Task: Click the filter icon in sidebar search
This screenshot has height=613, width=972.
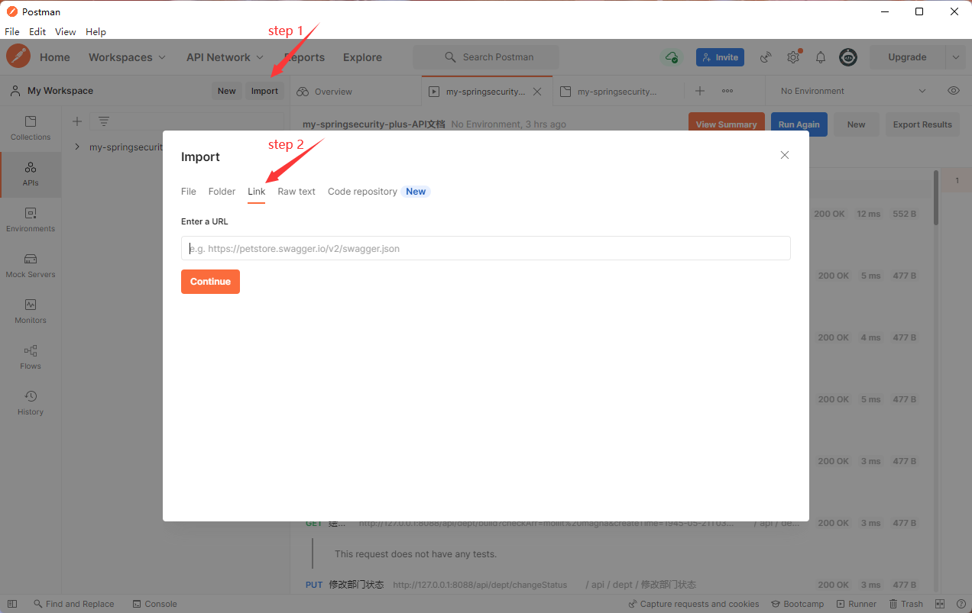Action: [x=104, y=121]
